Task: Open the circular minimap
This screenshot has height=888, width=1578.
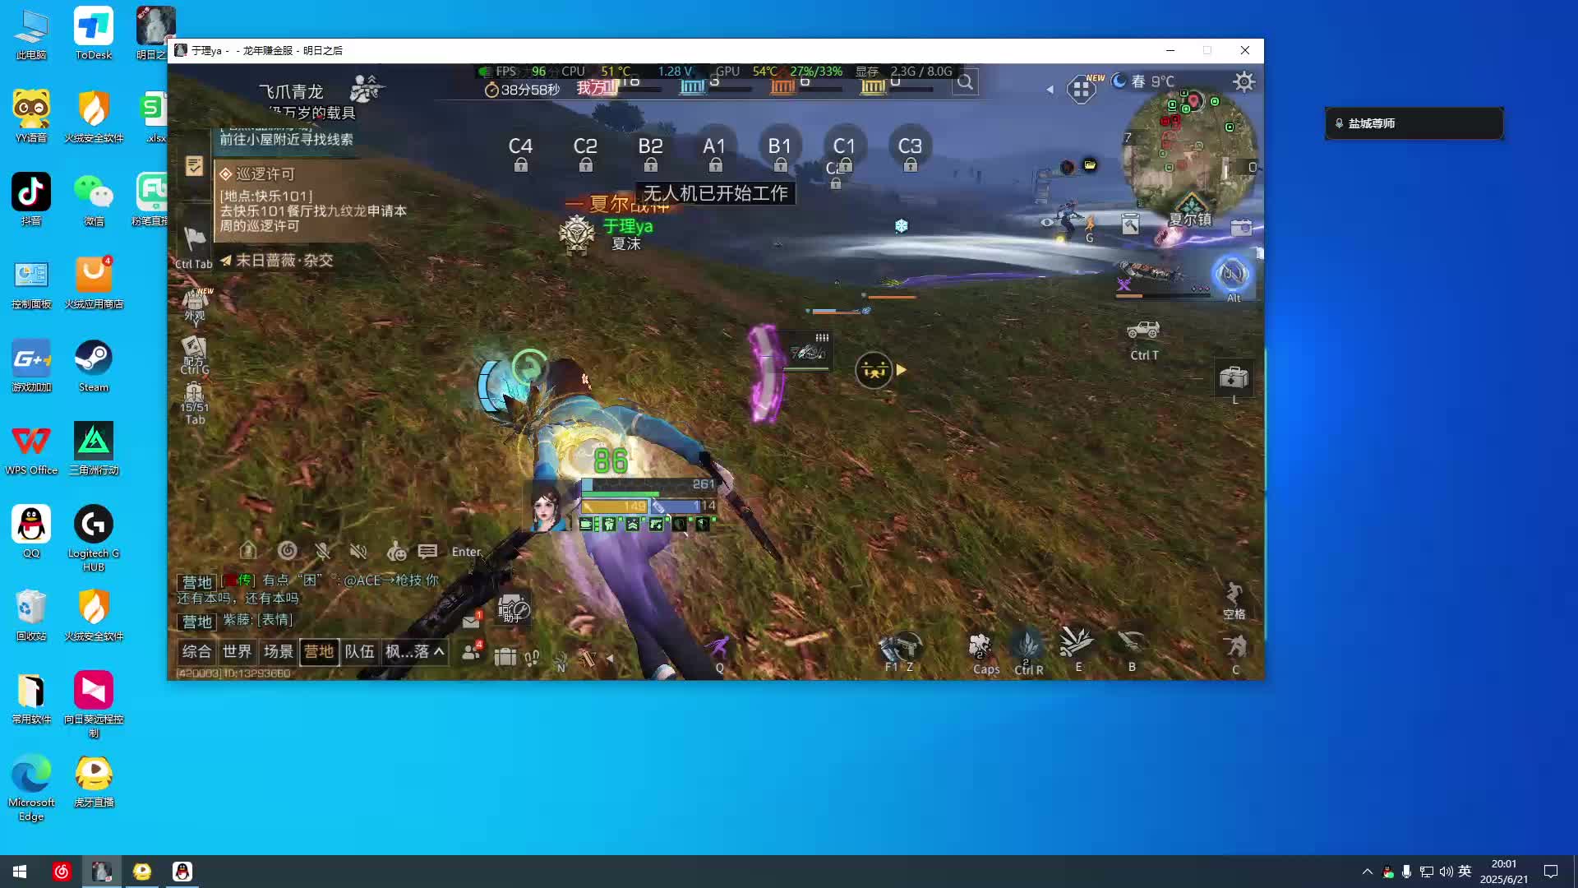Action: click(x=1189, y=150)
